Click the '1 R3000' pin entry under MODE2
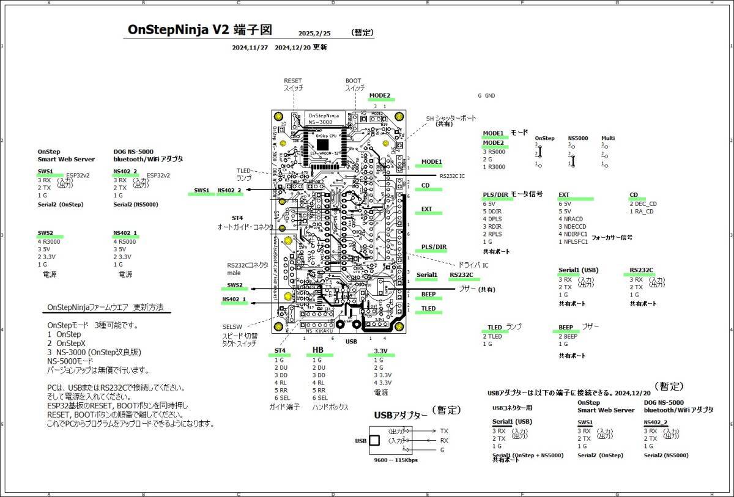The height and width of the screenshot is (497, 734). tap(494, 166)
